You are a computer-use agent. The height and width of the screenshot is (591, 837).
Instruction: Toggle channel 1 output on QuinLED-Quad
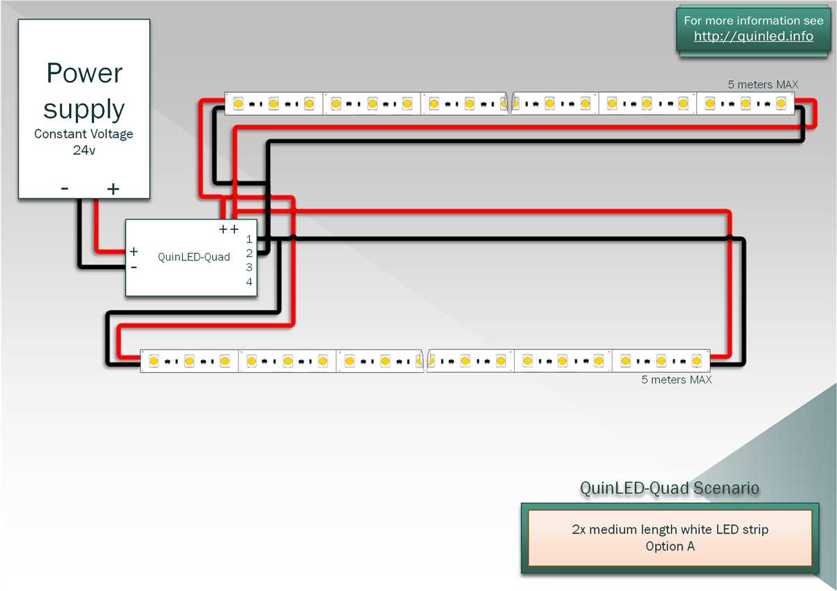(x=248, y=239)
